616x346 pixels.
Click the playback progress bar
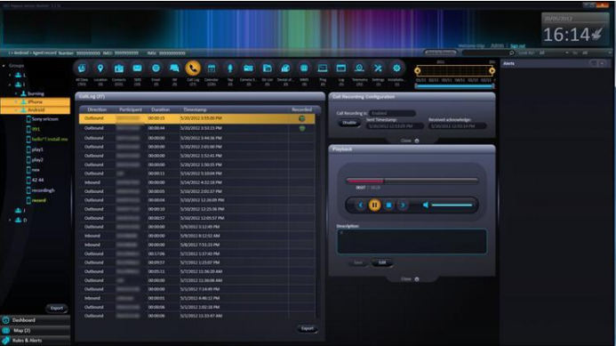412,181
